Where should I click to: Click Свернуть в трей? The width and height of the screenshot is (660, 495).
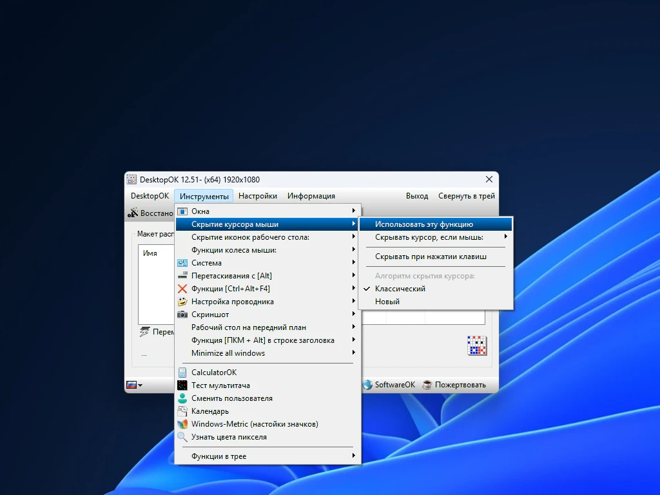point(467,196)
